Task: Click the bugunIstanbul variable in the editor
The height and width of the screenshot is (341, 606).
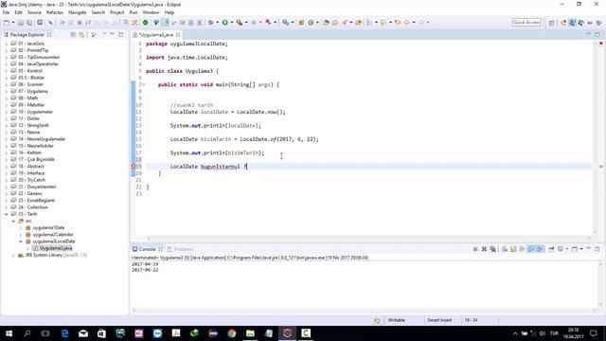Action: point(221,167)
